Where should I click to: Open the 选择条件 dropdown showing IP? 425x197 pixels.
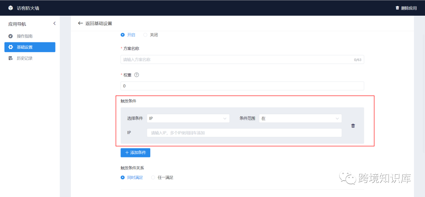pyautogui.click(x=188, y=119)
